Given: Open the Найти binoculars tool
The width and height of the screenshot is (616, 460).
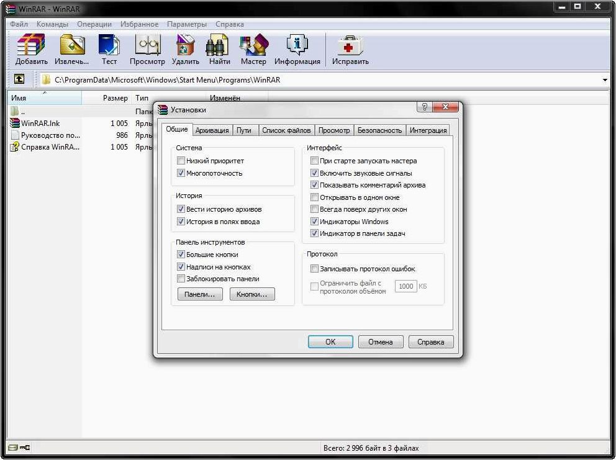Looking at the screenshot, I should (x=217, y=45).
